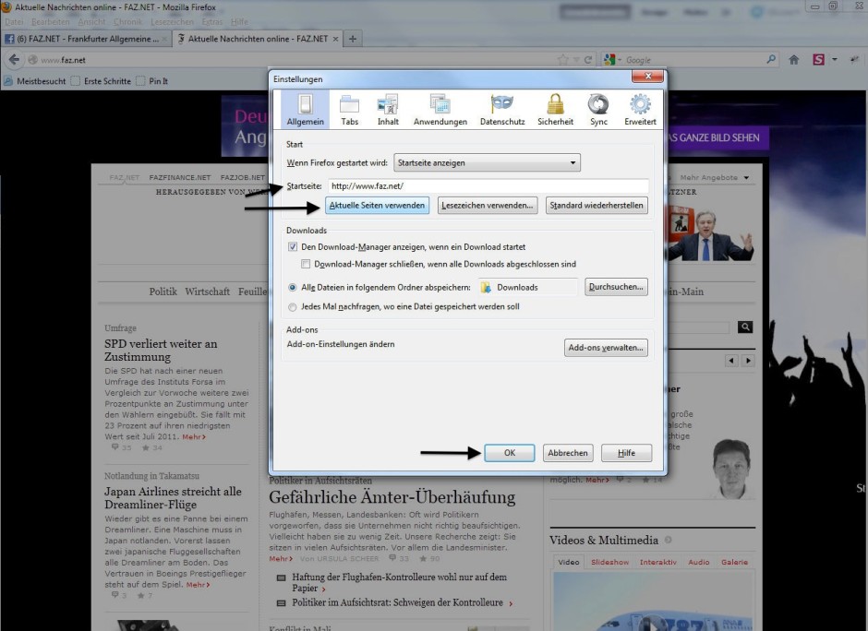Image resolution: width=868 pixels, height=631 pixels.
Task: Open the Inhalt settings panel
Action: point(388,110)
